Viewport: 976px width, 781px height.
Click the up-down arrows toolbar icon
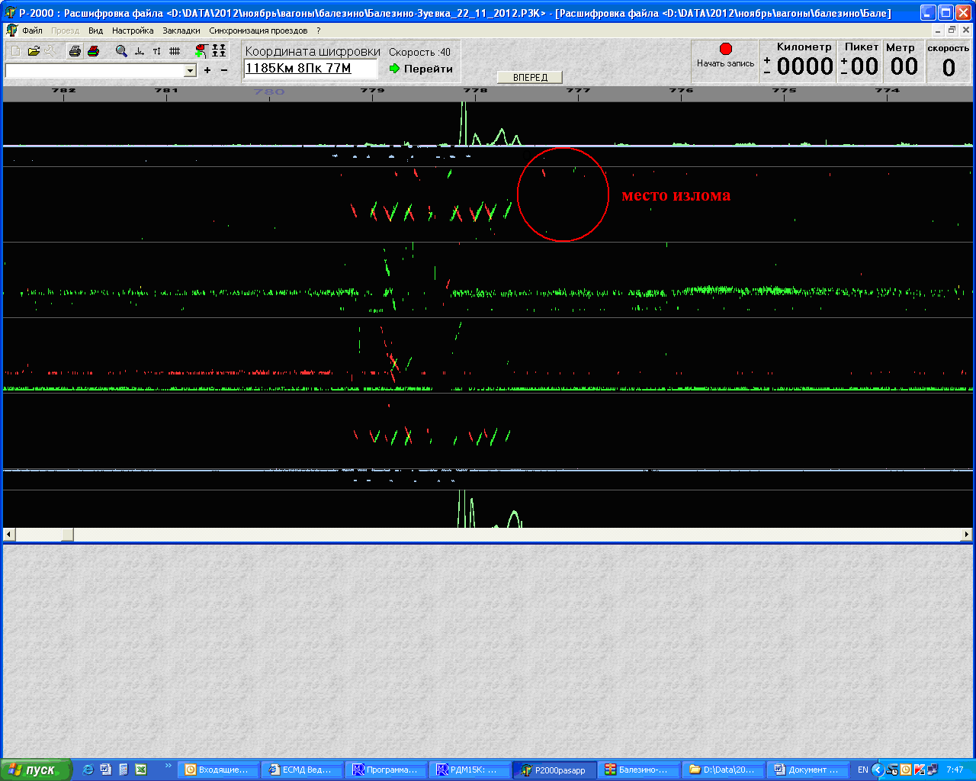157,51
